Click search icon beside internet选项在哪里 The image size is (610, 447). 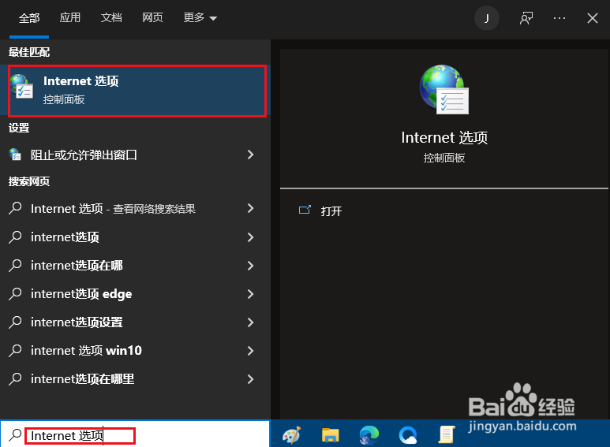click(x=15, y=378)
